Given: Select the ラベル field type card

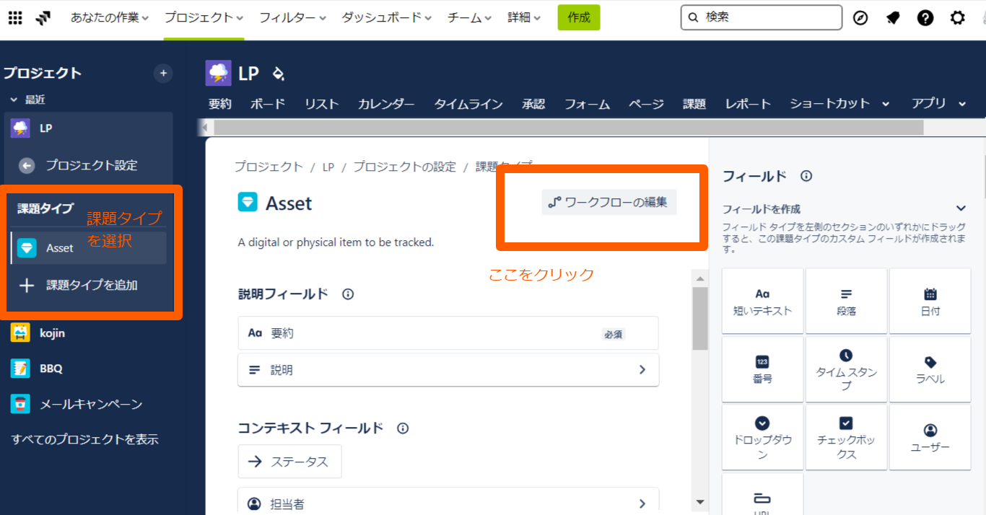Looking at the screenshot, I should pos(930,369).
